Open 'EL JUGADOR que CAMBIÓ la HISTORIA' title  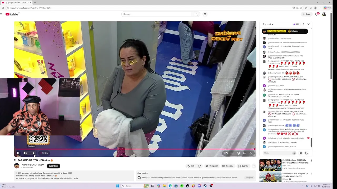(295, 161)
